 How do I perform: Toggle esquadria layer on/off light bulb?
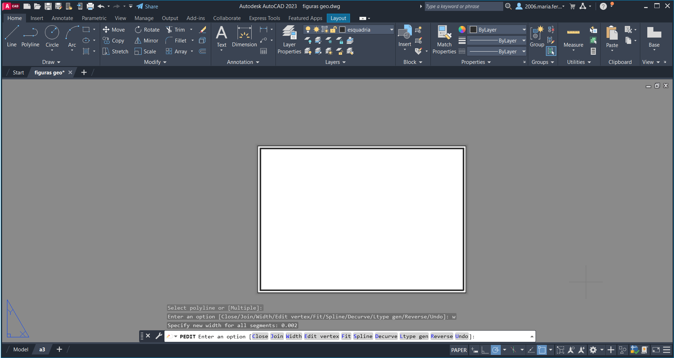pyautogui.click(x=308, y=29)
